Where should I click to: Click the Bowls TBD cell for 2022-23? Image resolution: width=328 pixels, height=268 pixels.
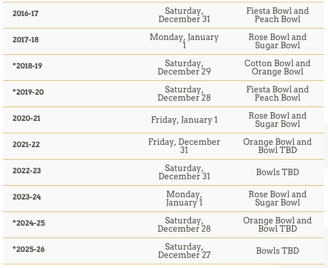(x=277, y=172)
